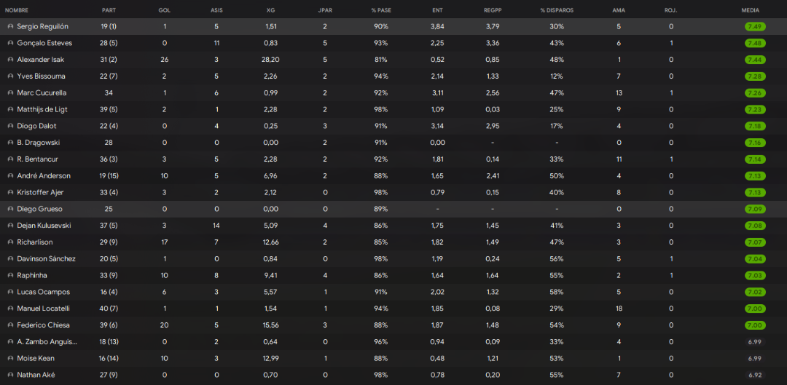This screenshot has width=787, height=385.
Task: Click the person icon next to Federico Chiesa
Action: [x=10, y=325]
